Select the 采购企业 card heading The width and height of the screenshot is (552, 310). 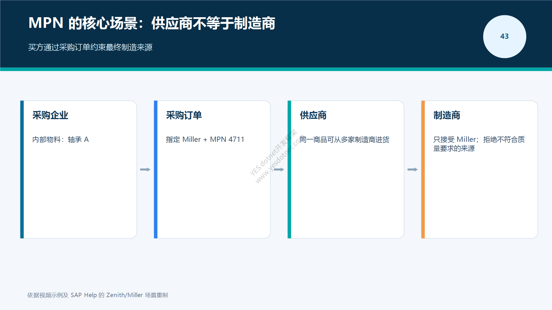(50, 115)
